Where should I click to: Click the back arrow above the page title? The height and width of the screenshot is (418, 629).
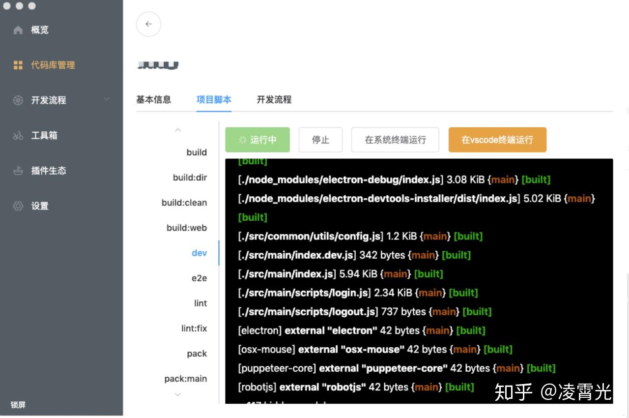click(x=148, y=24)
